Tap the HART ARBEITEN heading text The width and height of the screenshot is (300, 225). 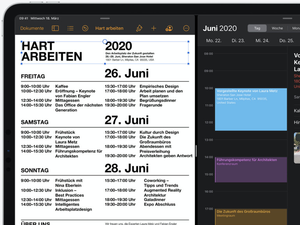point(52,51)
